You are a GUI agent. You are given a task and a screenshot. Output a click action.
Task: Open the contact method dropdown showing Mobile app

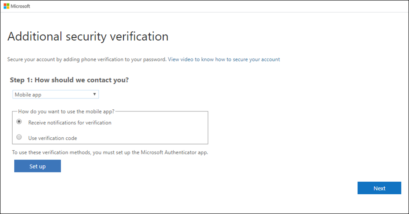[x=55, y=95]
